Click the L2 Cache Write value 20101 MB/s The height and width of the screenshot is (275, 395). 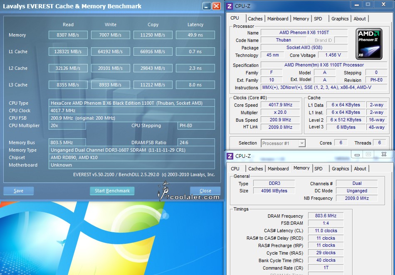pyautogui.click(x=110, y=68)
